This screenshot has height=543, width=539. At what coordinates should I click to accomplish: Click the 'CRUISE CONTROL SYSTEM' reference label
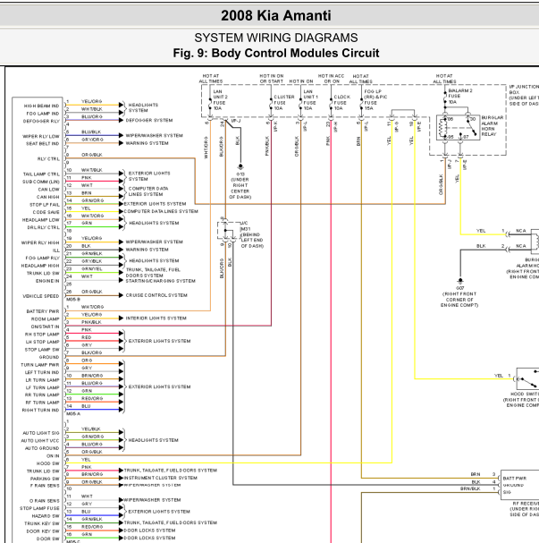156,295
